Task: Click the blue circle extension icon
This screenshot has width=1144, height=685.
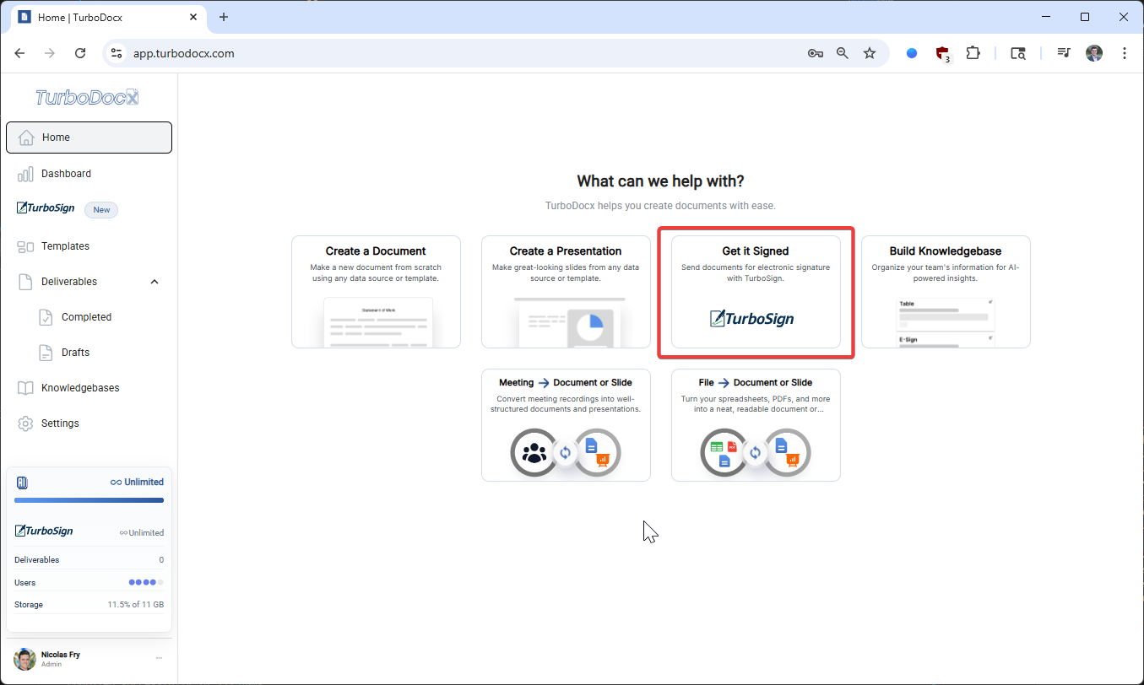Action: (x=912, y=53)
